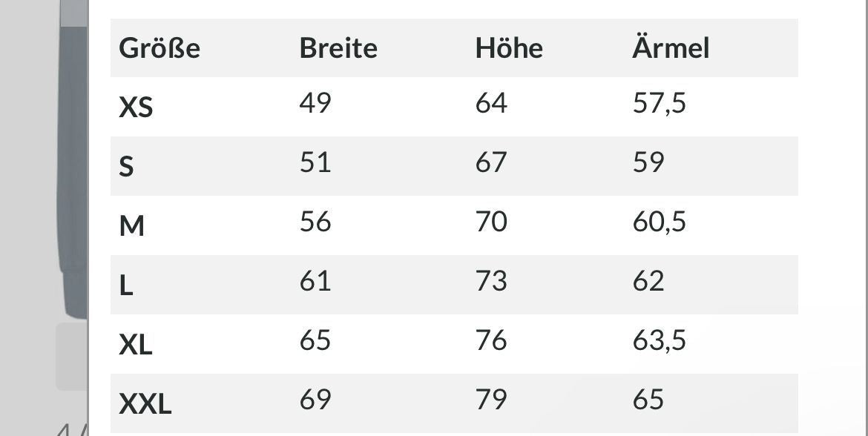Click the XS sleeve value 57,5
Viewport: 868px width, 436px height.
(x=659, y=104)
